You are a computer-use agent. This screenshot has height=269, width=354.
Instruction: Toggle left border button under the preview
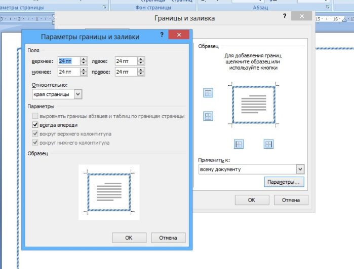[239, 144]
